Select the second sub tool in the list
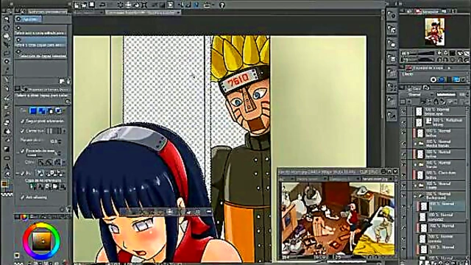The image size is (471, 265). point(40,31)
